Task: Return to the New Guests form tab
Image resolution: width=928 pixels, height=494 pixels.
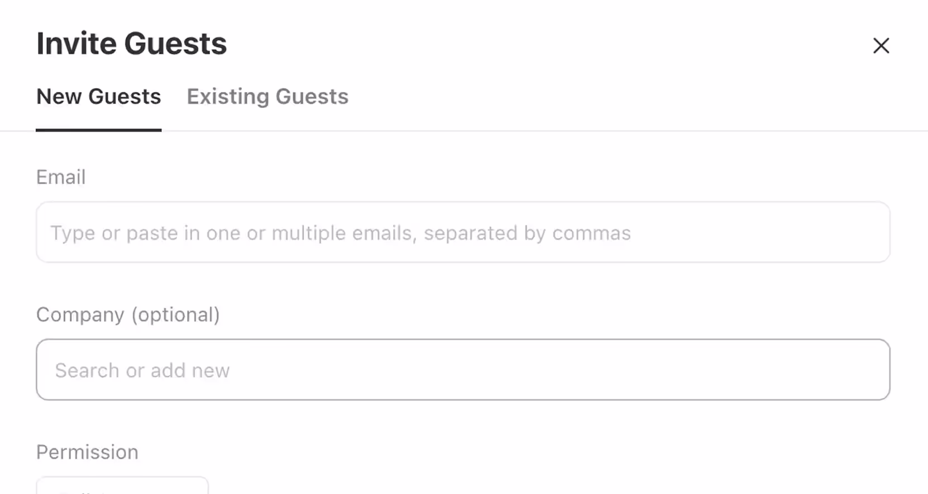Action: pos(99,97)
